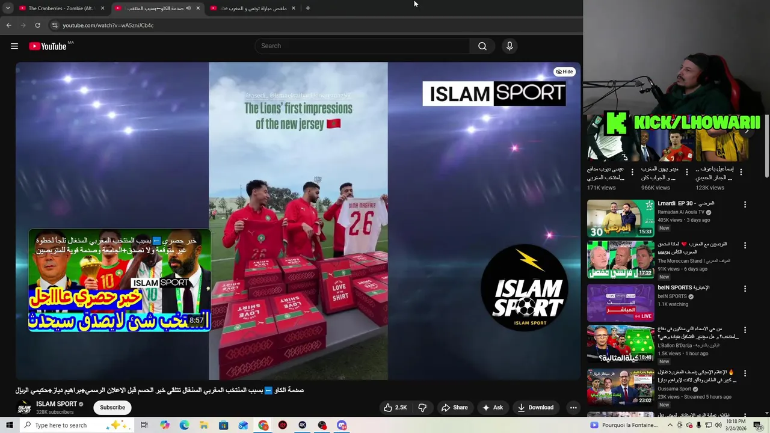This screenshot has width=770, height=433.
Task: Open options for 966K views shelf video
Action: [x=686, y=172]
